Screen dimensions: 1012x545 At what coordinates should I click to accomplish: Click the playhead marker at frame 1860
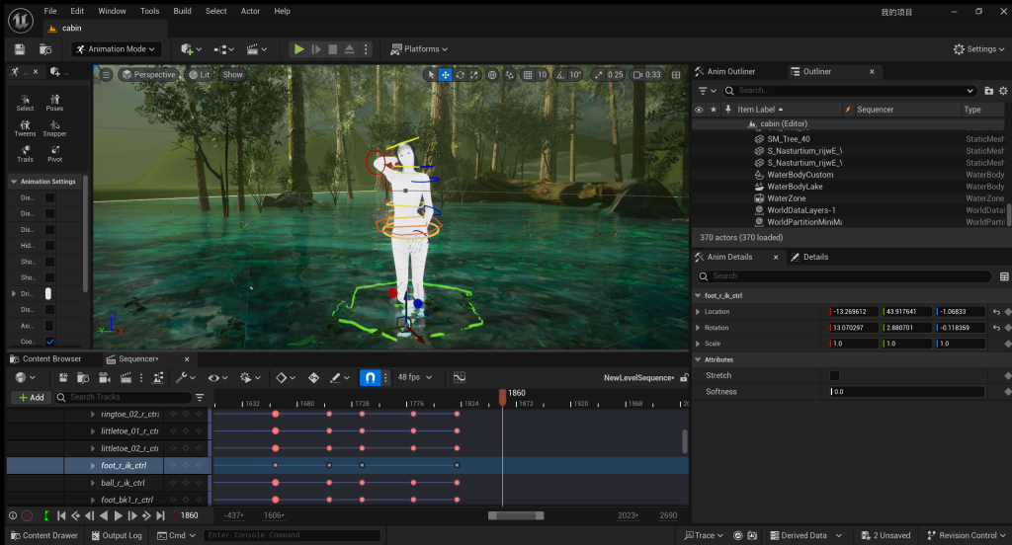click(502, 395)
